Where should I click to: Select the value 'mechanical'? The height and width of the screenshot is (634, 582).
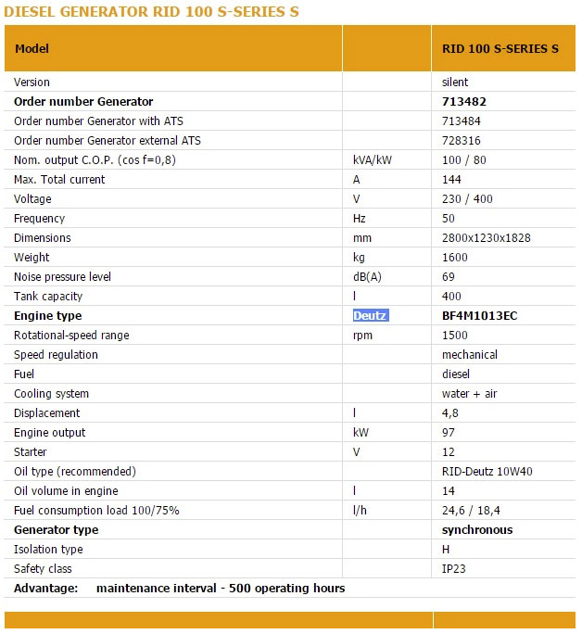470,355
